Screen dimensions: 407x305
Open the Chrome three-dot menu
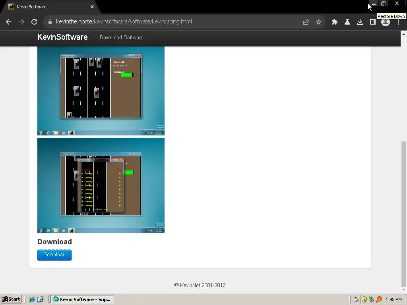pos(398,22)
